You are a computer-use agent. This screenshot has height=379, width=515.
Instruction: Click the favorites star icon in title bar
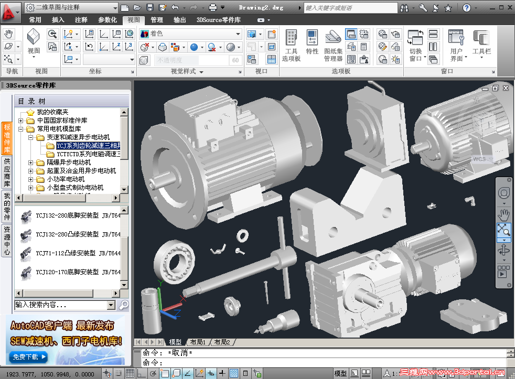[448, 8]
